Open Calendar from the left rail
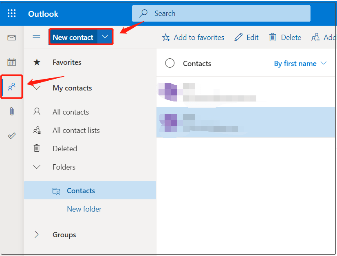Viewport: 337px width, 256px height. pyautogui.click(x=11, y=62)
